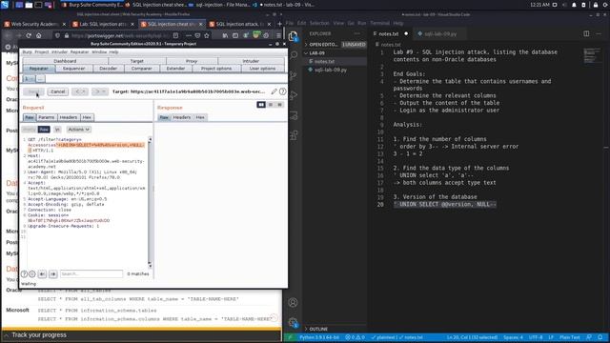Select combined layout toggle in Burp response

coord(279,105)
